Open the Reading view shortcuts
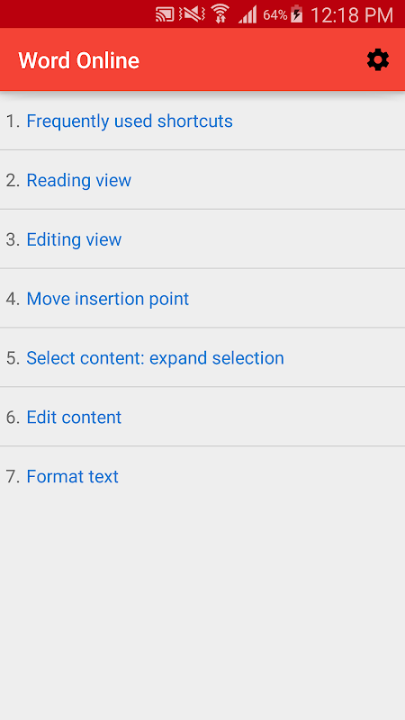Image resolution: width=405 pixels, height=720 pixels. [79, 181]
